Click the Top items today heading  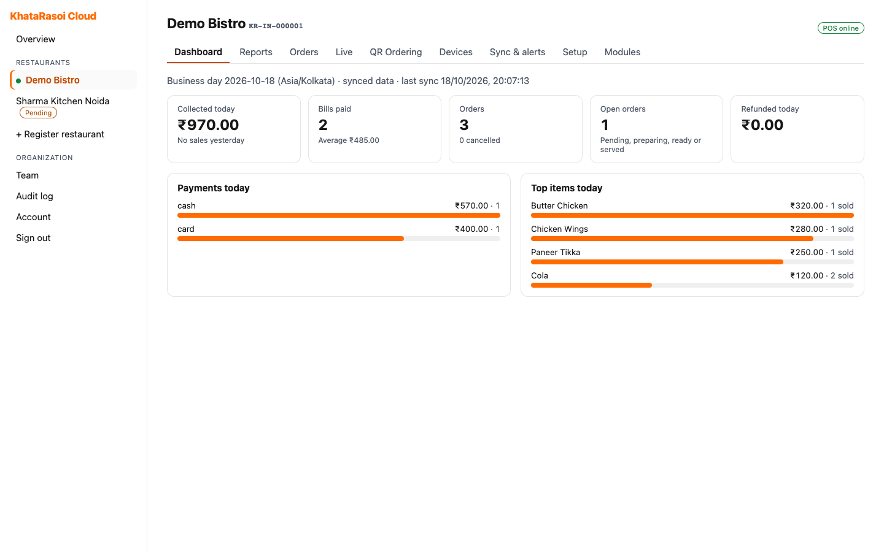coord(567,188)
